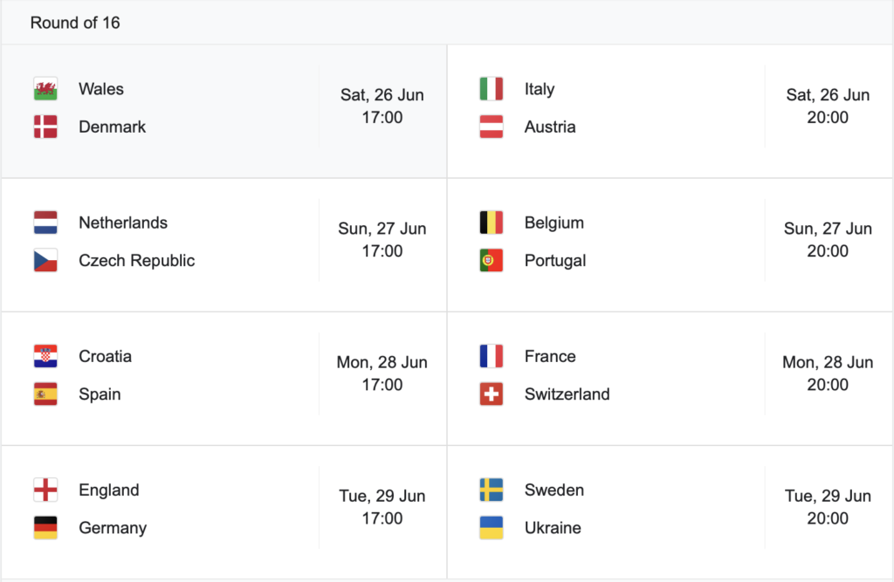This screenshot has width=894, height=582.
Task: Click the Wales dragon flag icon
Action: pos(45,89)
